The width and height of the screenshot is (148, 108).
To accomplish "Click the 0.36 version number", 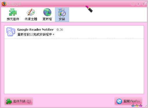I will 60,29.
